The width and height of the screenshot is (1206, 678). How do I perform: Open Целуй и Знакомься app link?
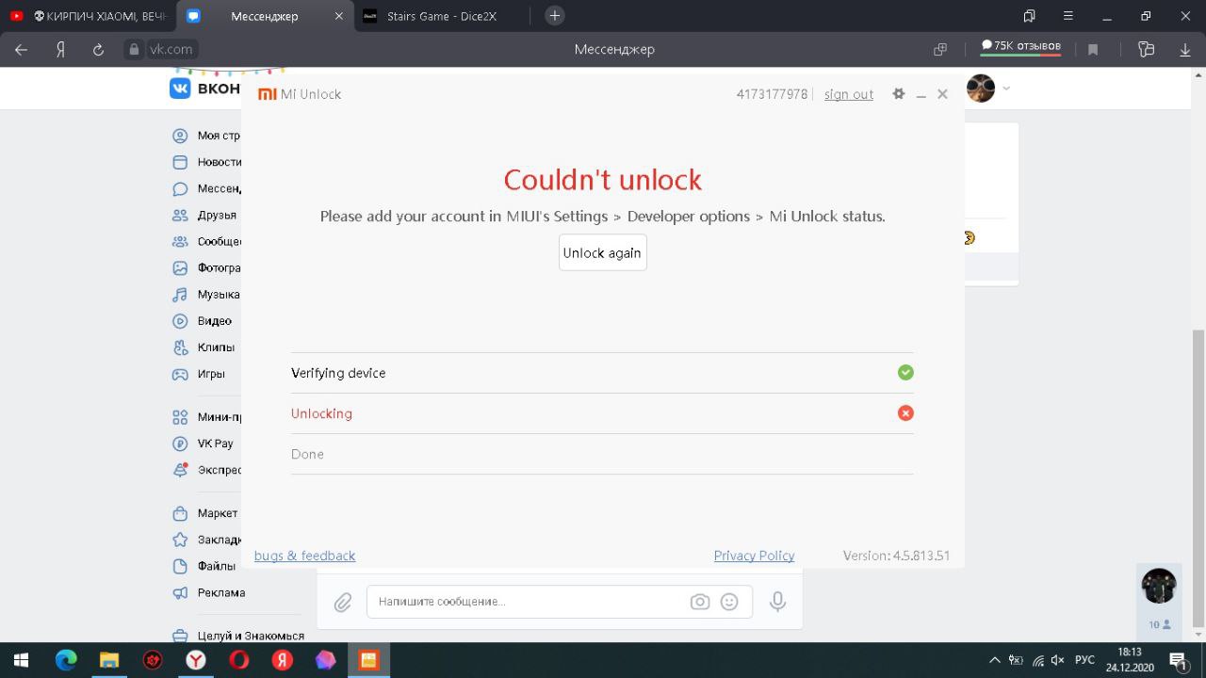pyautogui.click(x=238, y=636)
